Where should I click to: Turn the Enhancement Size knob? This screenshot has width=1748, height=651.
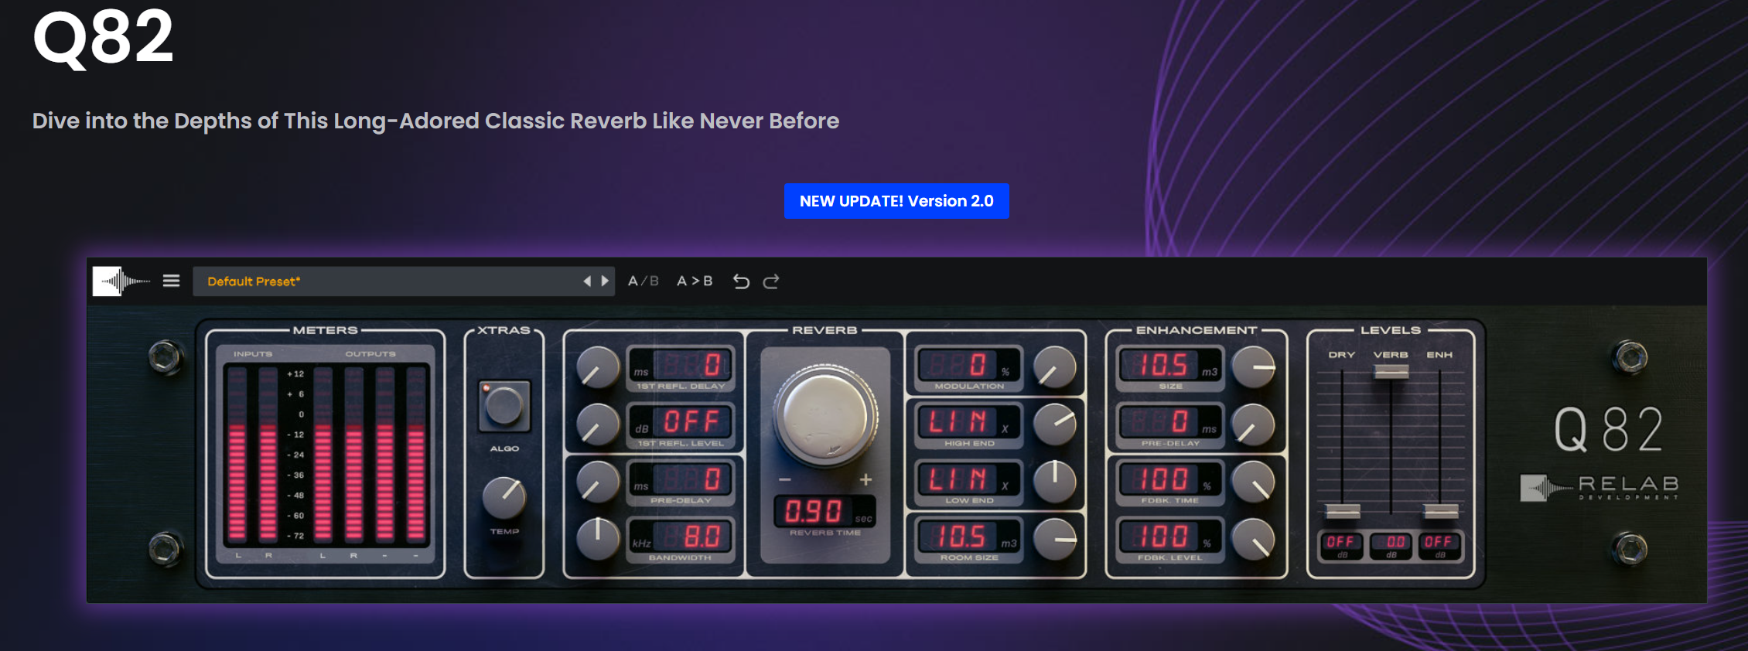(x=1254, y=367)
